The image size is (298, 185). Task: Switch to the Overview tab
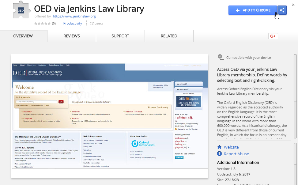23,36
